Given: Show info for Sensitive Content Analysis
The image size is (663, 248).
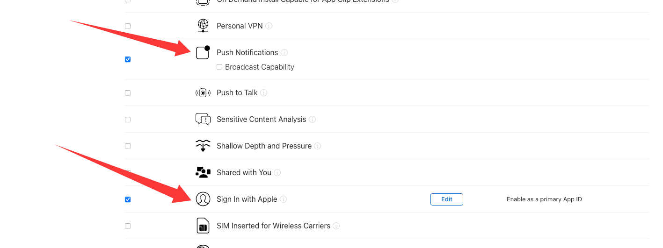Looking at the screenshot, I should [313, 120].
